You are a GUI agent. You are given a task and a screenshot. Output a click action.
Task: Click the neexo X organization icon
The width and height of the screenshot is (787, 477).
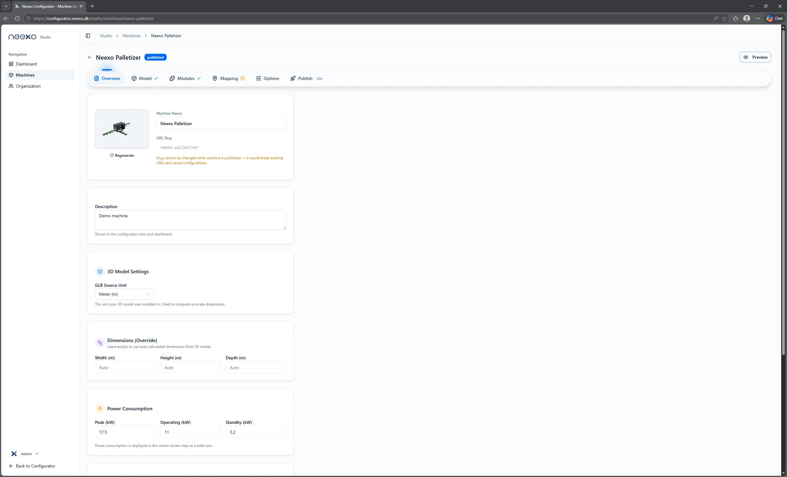click(14, 454)
